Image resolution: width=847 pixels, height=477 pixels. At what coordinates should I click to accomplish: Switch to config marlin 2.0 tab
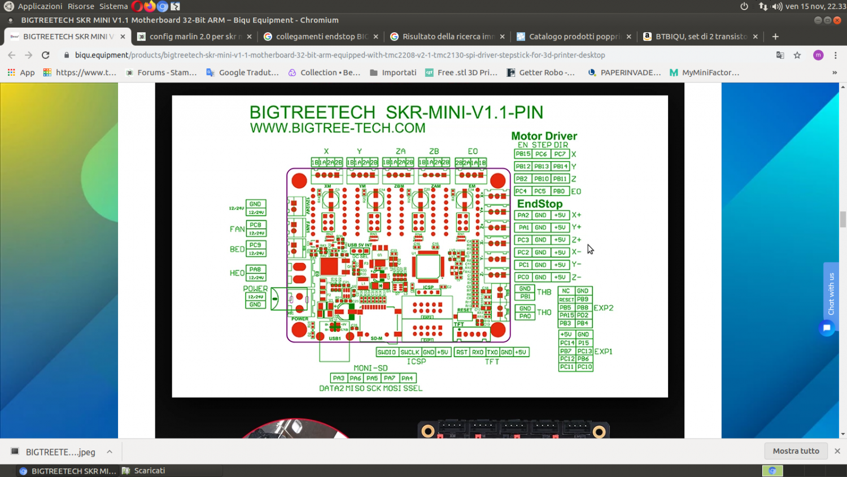tap(195, 36)
